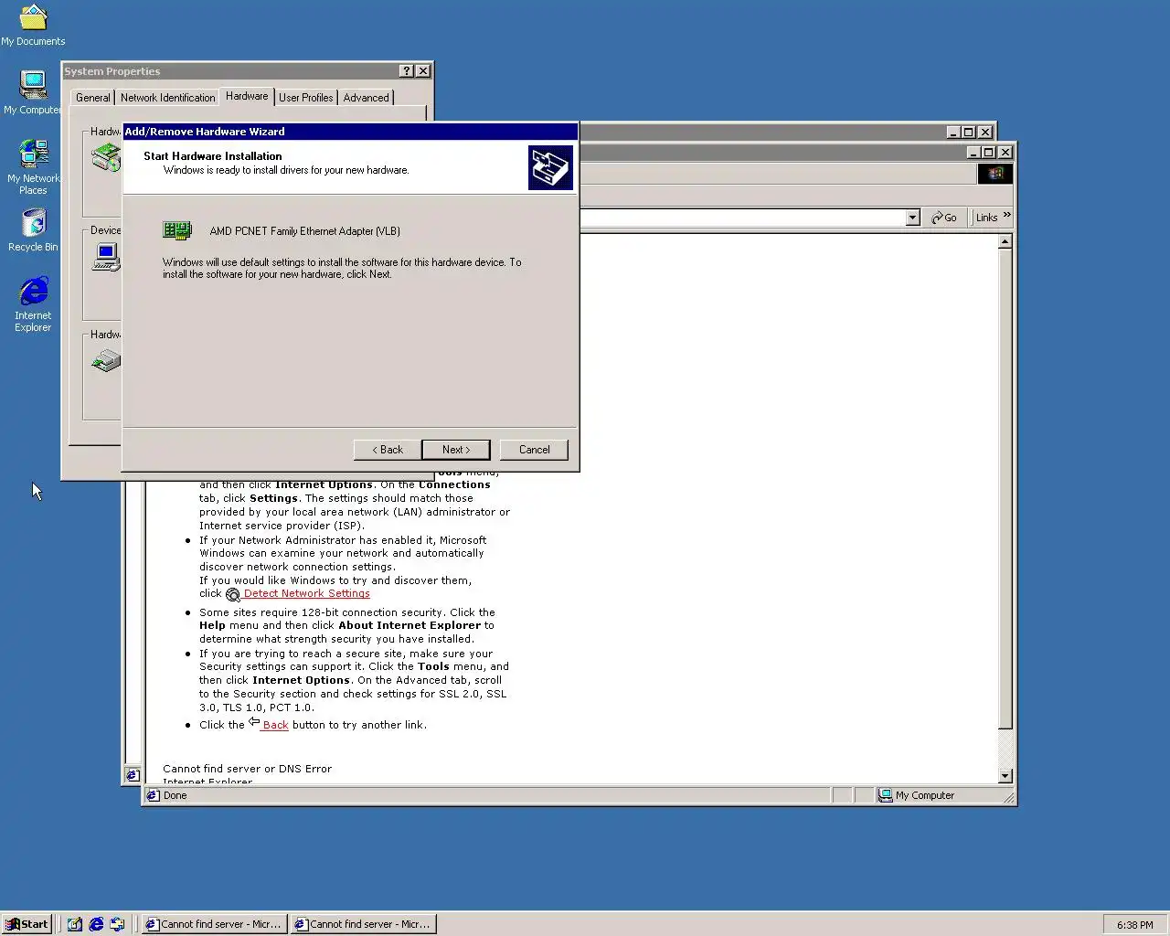Image resolution: width=1170 pixels, height=936 pixels.
Task: Select My Network Places desktop icon
Action: (33, 166)
